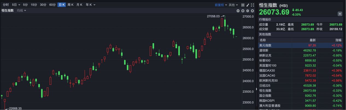Expand the 均线 indicator dropdown
The image size is (346, 110).
pos(21,11)
